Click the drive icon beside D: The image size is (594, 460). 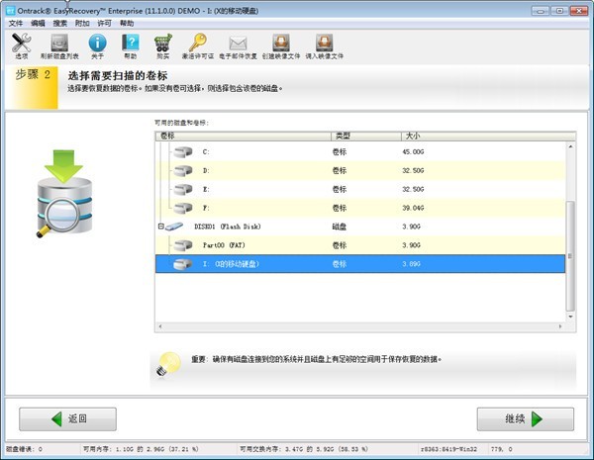point(183,170)
